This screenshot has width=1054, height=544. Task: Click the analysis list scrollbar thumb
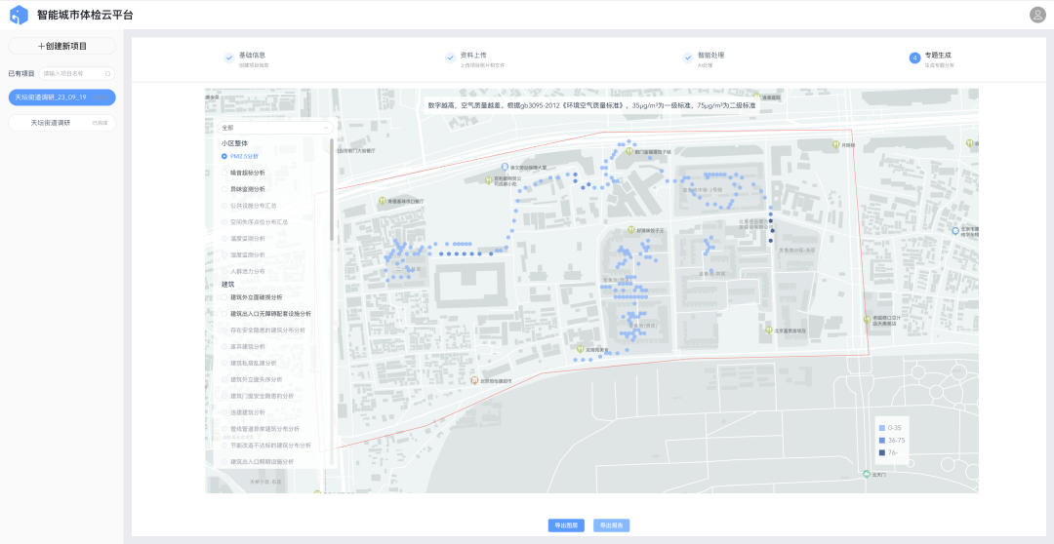coord(332,188)
